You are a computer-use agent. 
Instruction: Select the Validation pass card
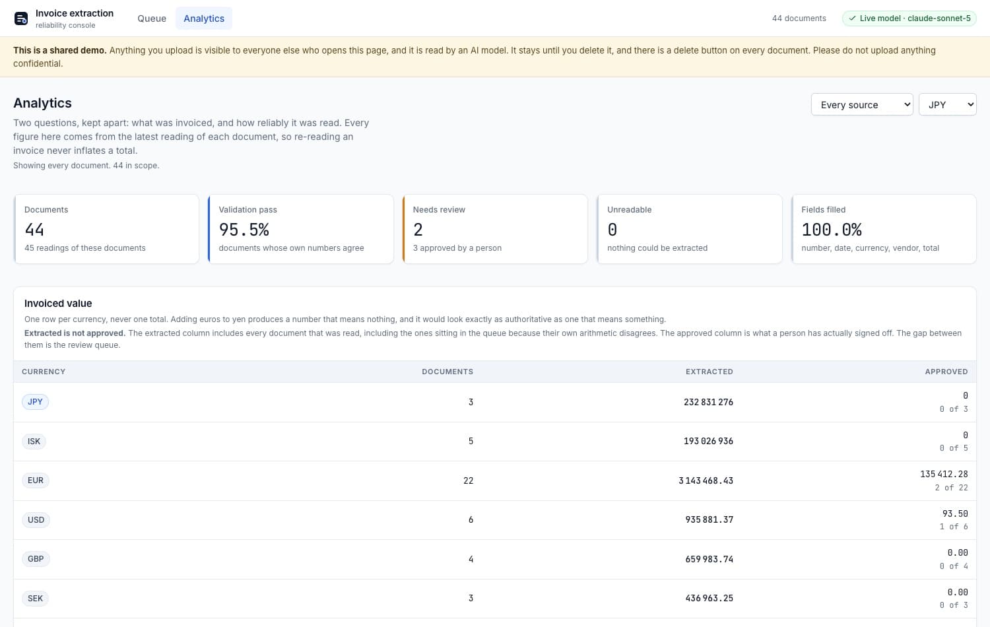click(300, 229)
